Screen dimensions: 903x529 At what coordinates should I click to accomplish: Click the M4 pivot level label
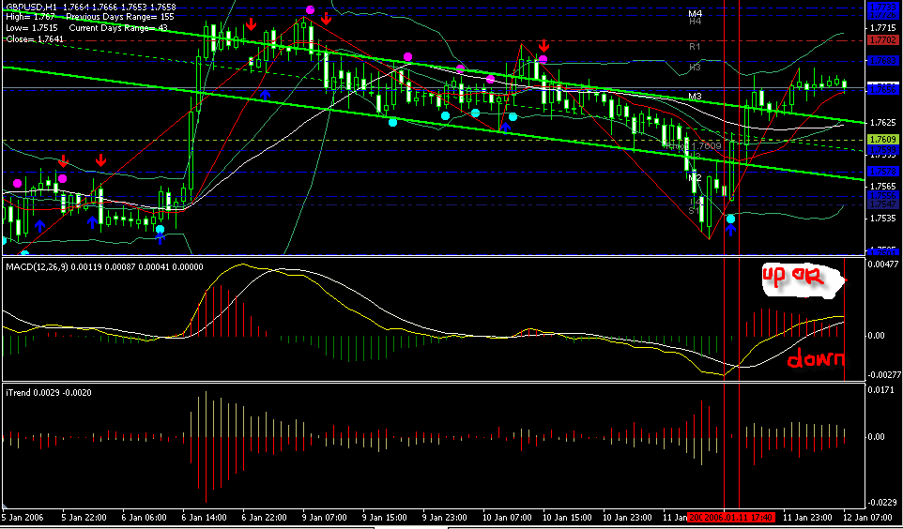point(696,13)
